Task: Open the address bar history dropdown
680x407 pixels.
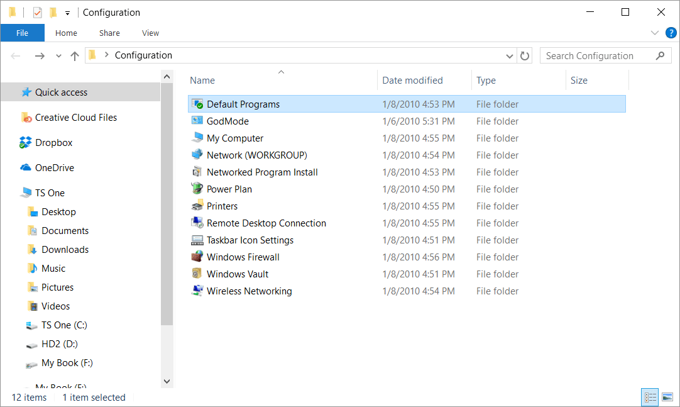Action: (x=510, y=56)
